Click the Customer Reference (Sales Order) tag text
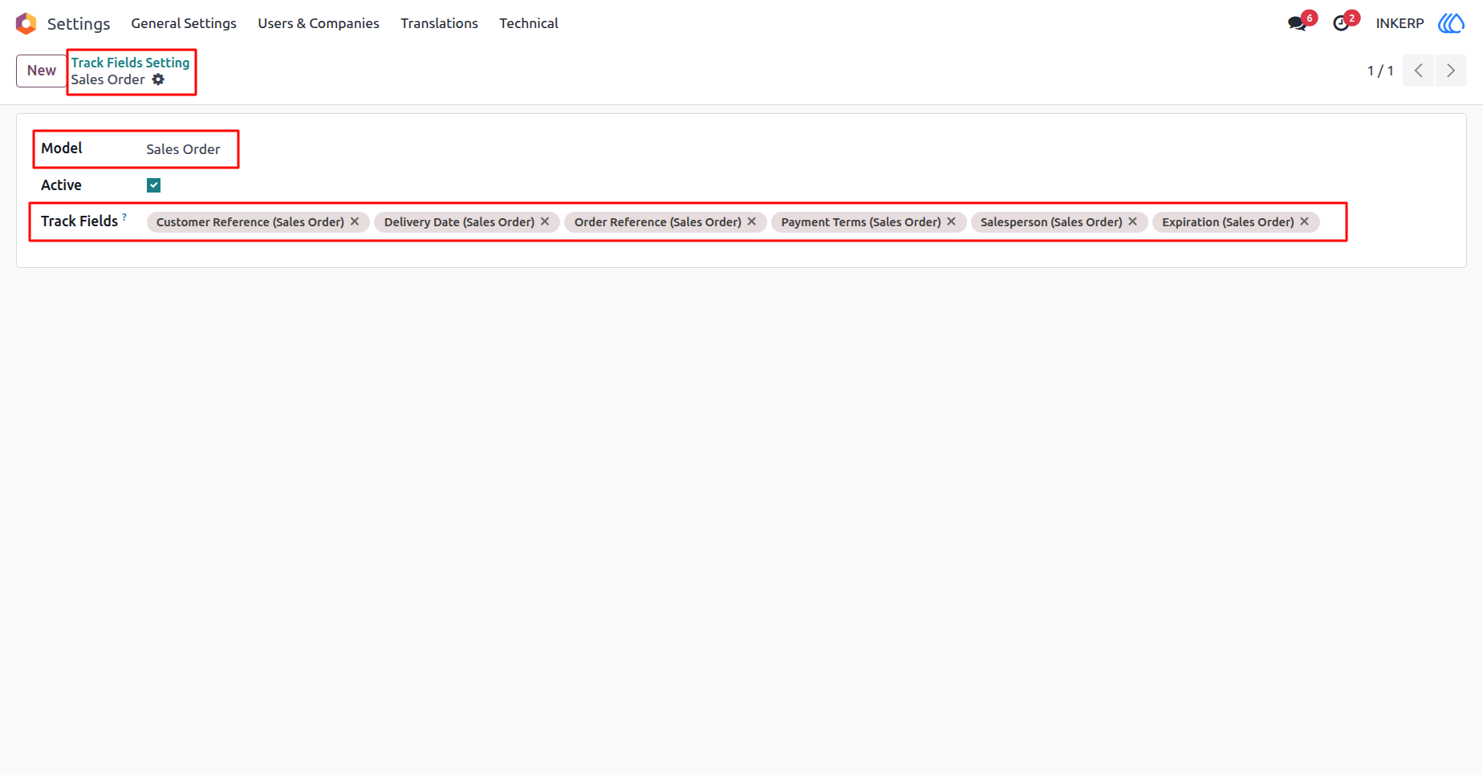Viewport: 1483px width, 775px height. (250, 222)
